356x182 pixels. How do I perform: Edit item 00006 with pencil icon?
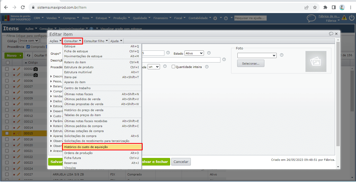coord(18,81)
